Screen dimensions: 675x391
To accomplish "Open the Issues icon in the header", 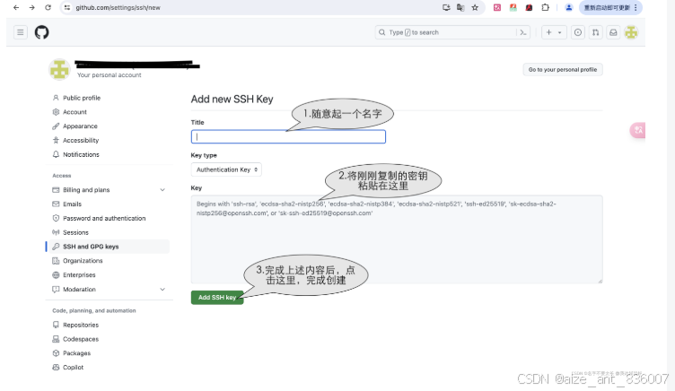I will point(578,32).
